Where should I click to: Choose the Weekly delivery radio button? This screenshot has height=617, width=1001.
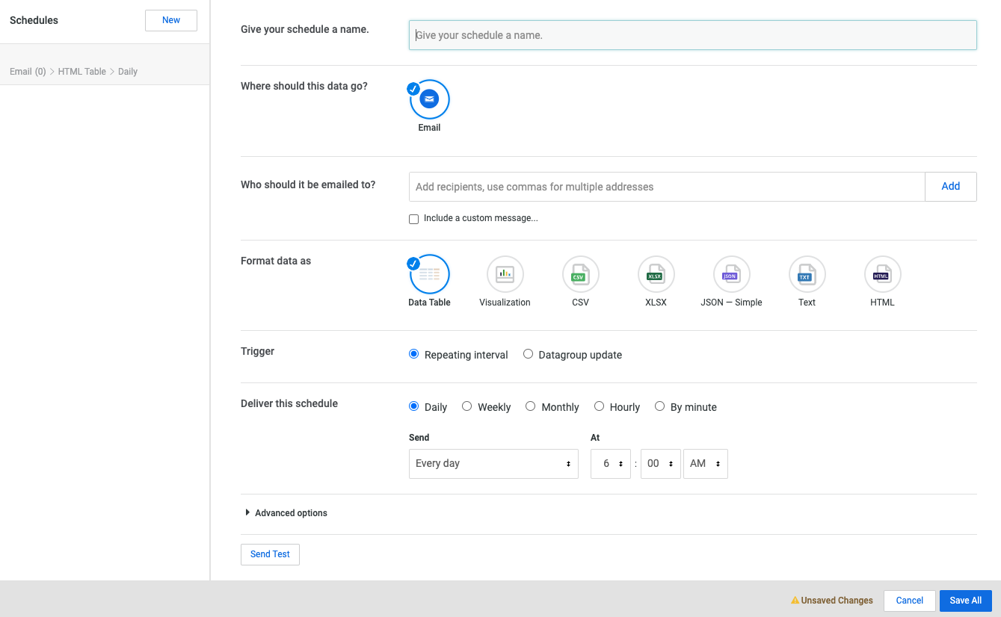[467, 406]
